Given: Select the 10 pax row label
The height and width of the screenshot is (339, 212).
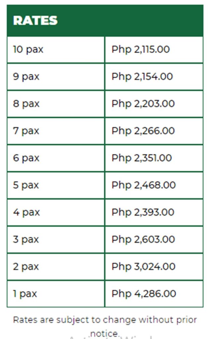Looking at the screenshot, I should click(x=28, y=50).
